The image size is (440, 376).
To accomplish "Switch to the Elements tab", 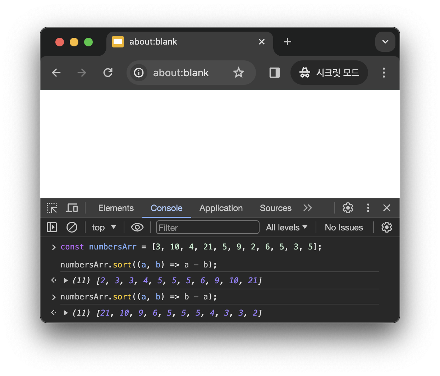I will [116, 208].
